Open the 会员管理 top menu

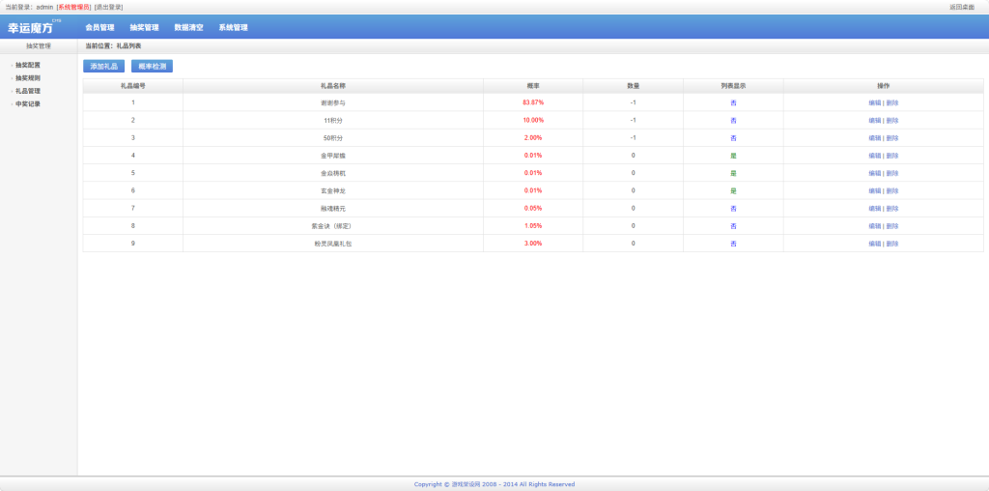point(99,28)
